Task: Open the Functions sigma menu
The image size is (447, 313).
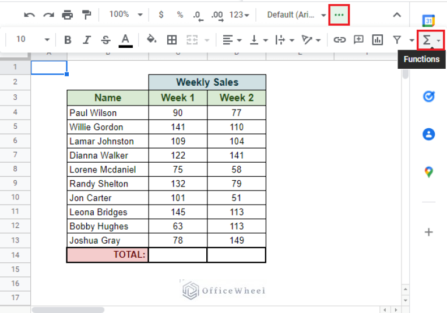Action: [x=431, y=40]
